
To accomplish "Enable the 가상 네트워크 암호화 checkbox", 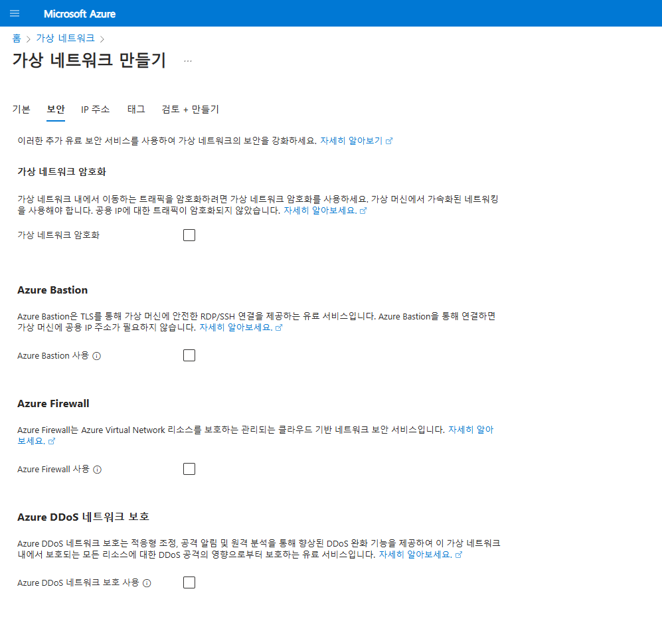I will 189,235.
